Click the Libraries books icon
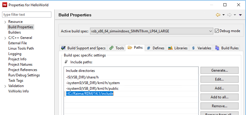The image size is (246, 115). point(170,48)
